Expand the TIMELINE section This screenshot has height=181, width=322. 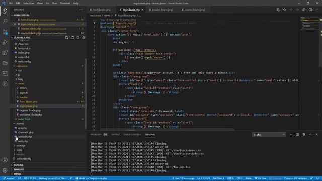tap(19, 170)
